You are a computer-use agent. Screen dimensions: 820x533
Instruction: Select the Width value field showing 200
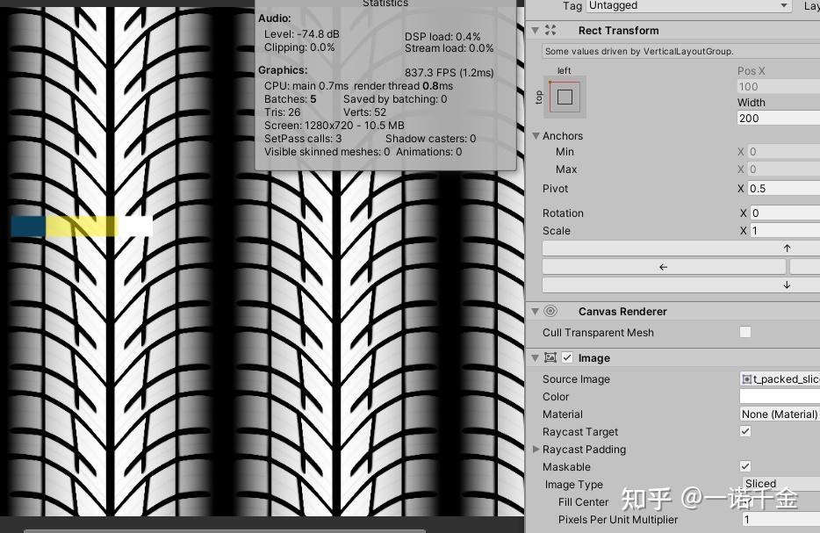click(777, 118)
